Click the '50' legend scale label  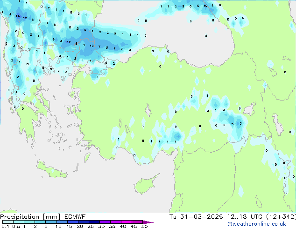144,226
